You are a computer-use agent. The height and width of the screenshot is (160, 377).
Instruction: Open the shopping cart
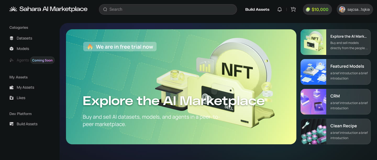coord(293,9)
